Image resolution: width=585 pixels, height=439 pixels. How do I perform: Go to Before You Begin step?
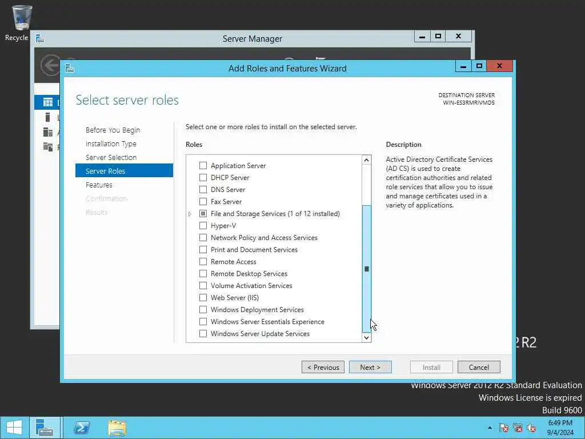point(113,130)
